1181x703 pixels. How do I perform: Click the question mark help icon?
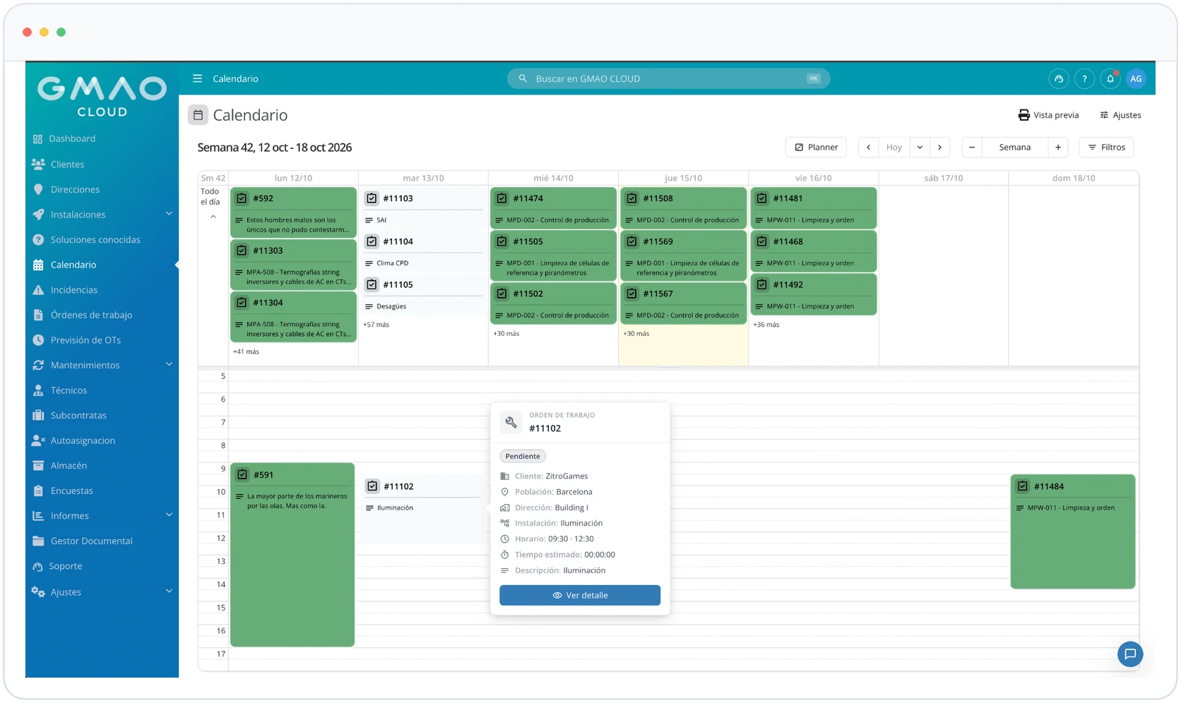click(1085, 79)
